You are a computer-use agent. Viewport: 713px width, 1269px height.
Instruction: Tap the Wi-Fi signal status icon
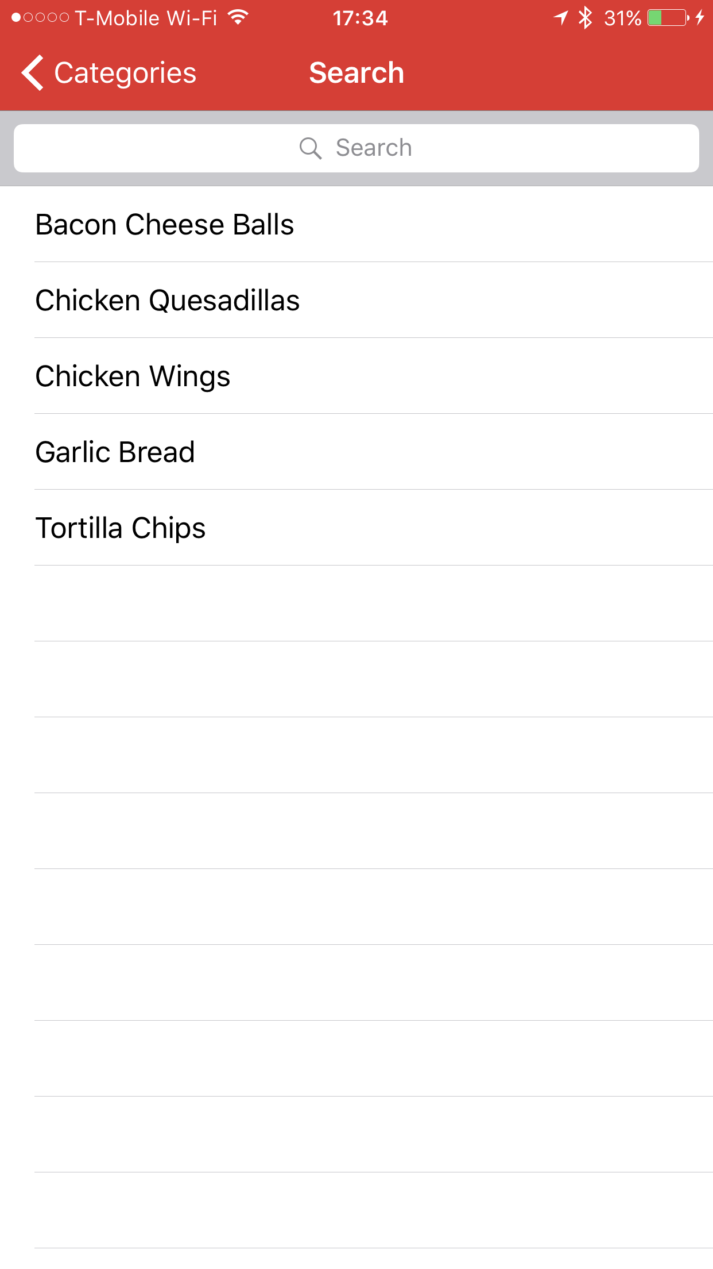238,18
